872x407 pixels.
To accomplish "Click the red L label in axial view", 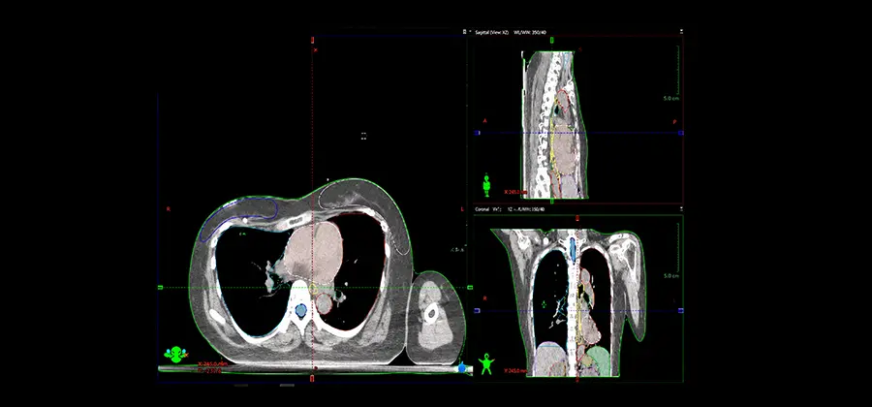I will (462, 209).
